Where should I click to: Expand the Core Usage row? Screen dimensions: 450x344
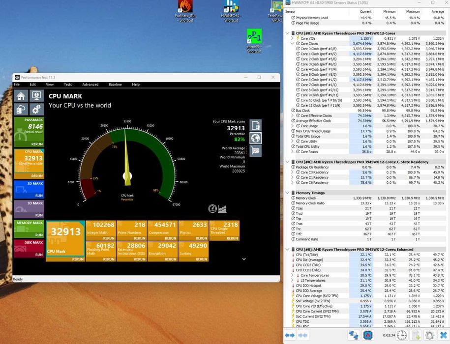point(293,126)
